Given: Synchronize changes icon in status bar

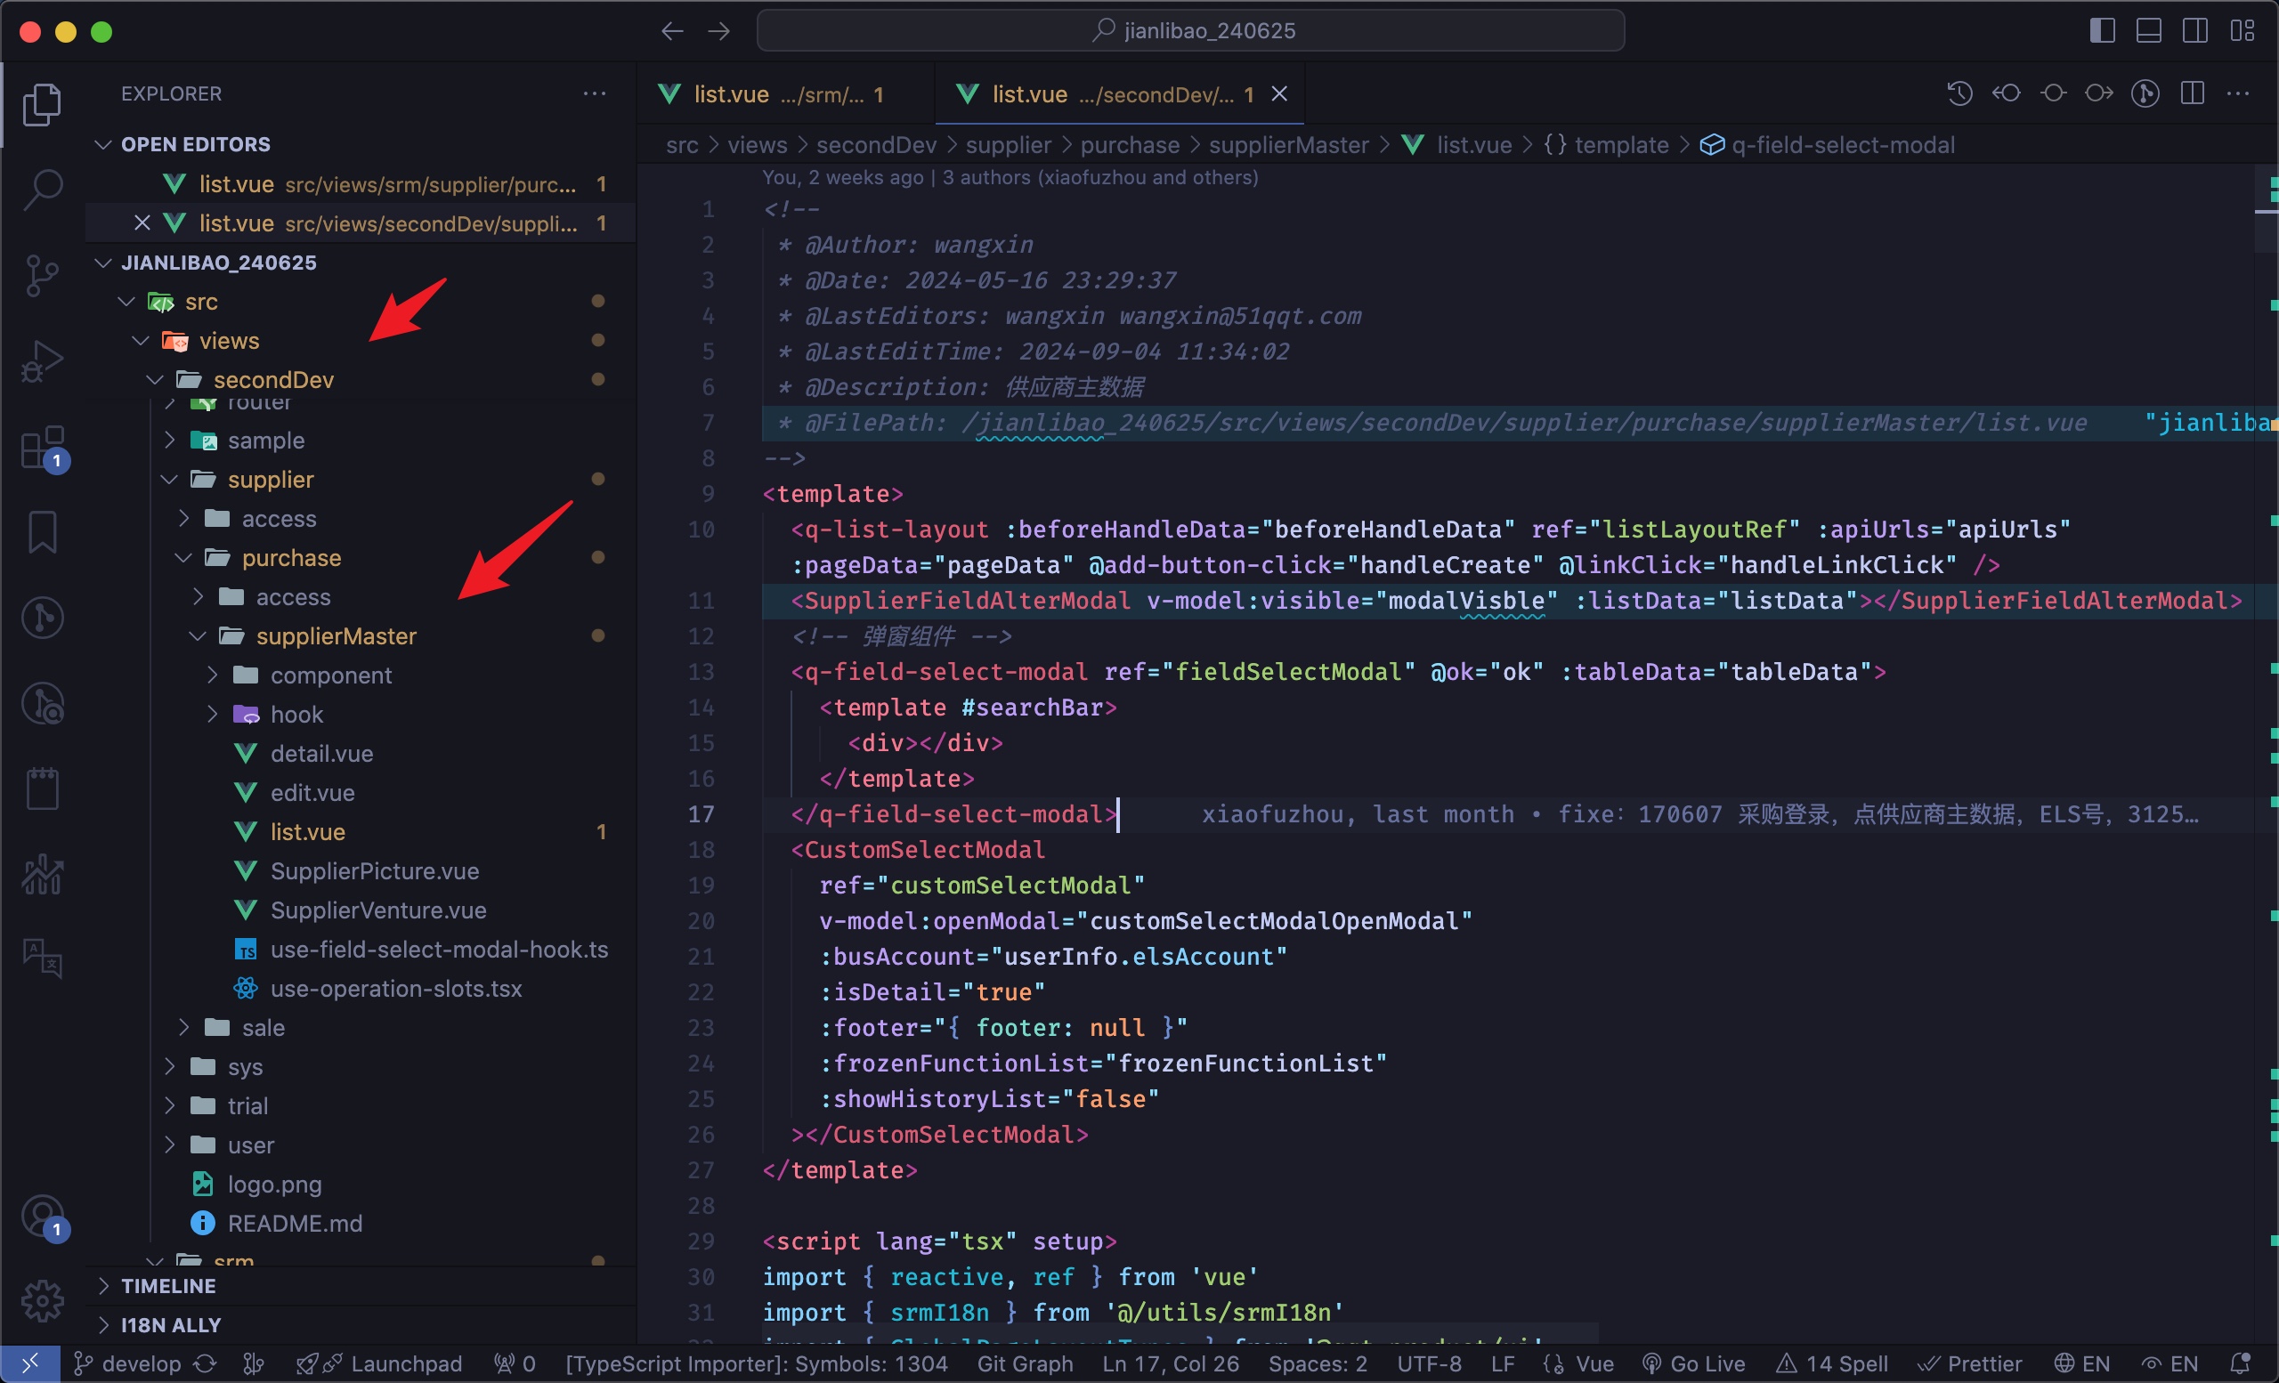Looking at the screenshot, I should click(x=206, y=1363).
